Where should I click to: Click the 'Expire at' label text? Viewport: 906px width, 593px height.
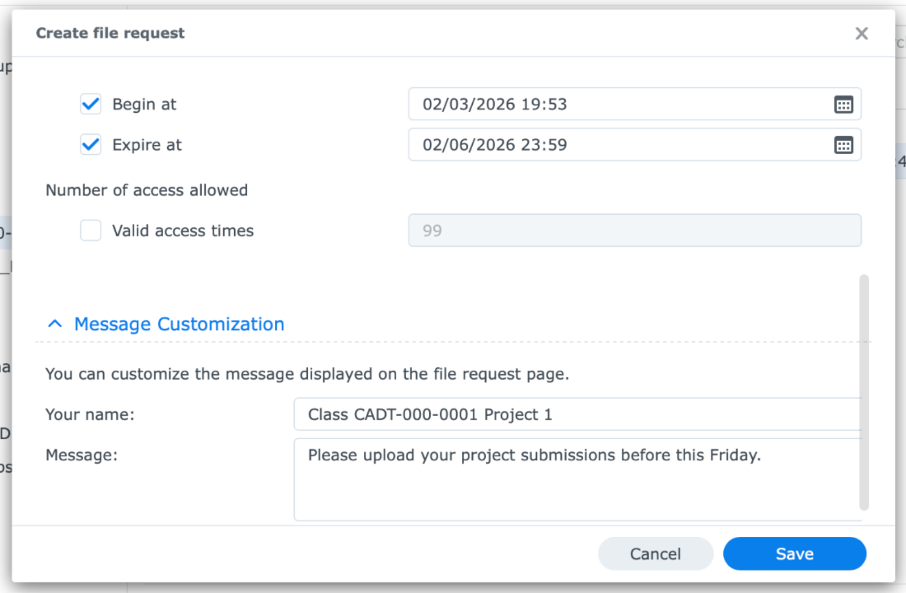point(147,145)
